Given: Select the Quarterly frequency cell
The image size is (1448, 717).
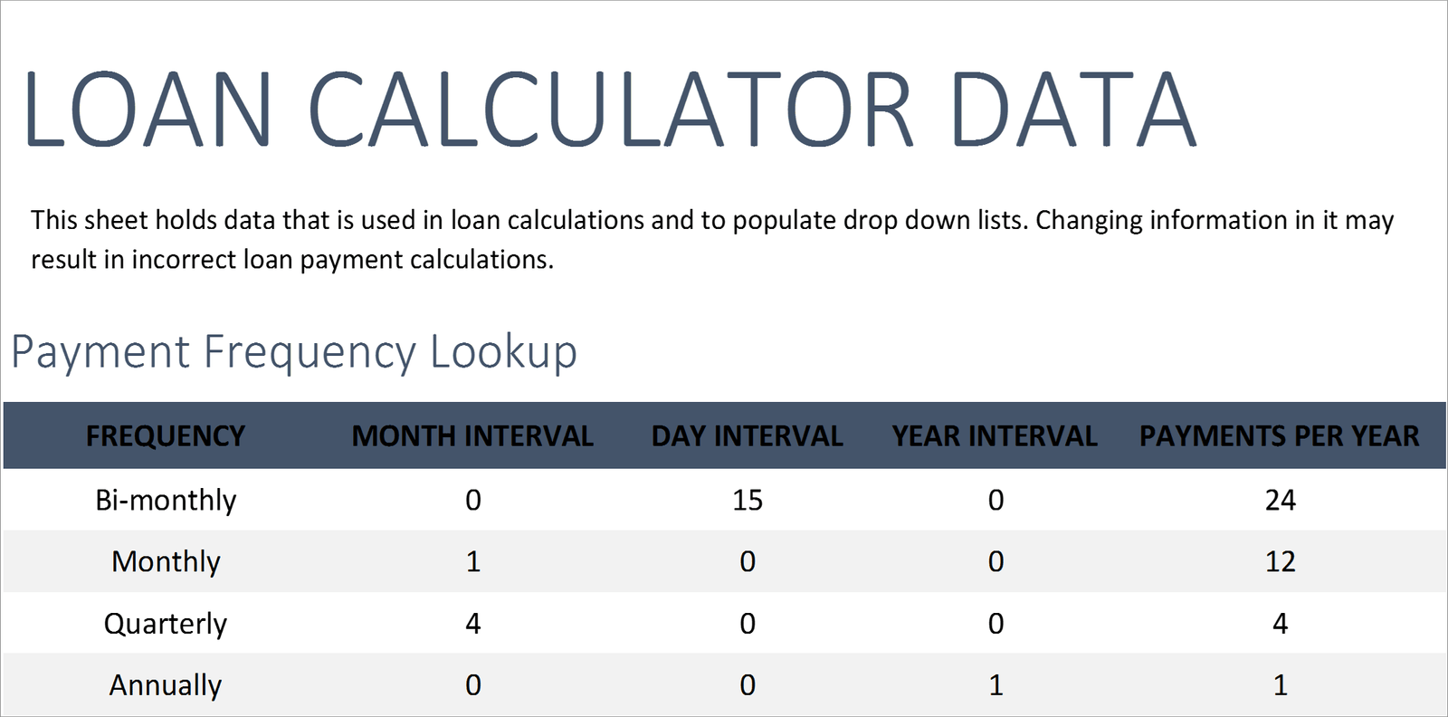Looking at the screenshot, I should coord(166,624).
